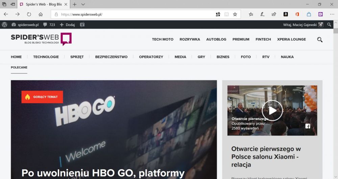
Task: Select the RTV category
Action: pos(266,57)
